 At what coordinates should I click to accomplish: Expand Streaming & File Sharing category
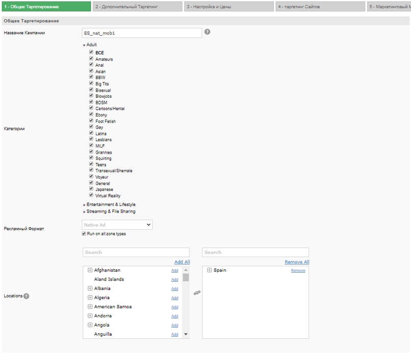[109, 211]
